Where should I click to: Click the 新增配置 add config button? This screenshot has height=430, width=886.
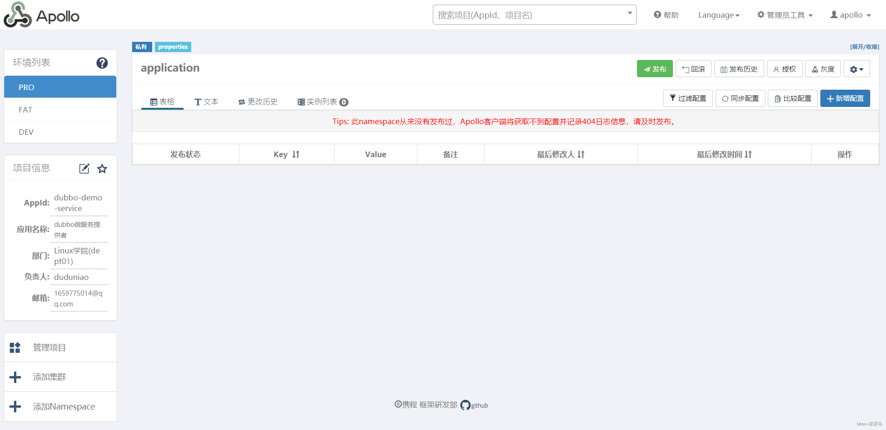pos(845,99)
